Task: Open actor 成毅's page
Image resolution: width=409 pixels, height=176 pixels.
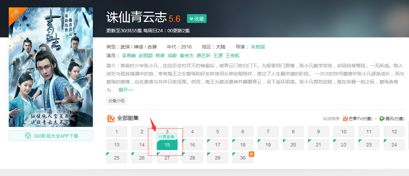Action: pyautogui.click(x=172, y=56)
